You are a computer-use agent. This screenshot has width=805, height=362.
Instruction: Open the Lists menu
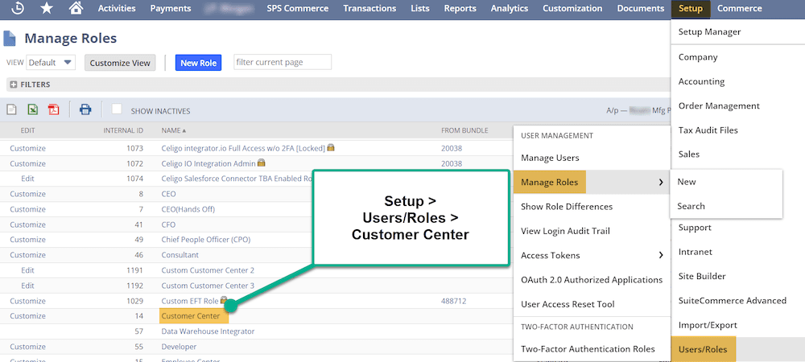[x=420, y=9]
